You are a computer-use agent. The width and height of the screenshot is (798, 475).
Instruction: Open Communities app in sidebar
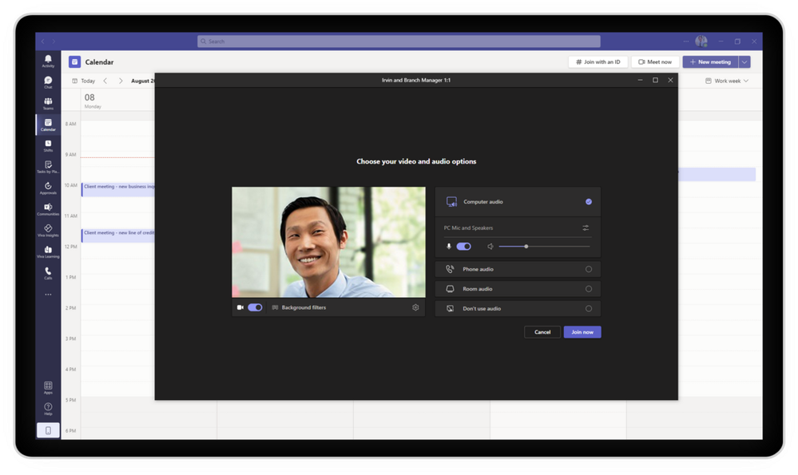click(x=48, y=209)
